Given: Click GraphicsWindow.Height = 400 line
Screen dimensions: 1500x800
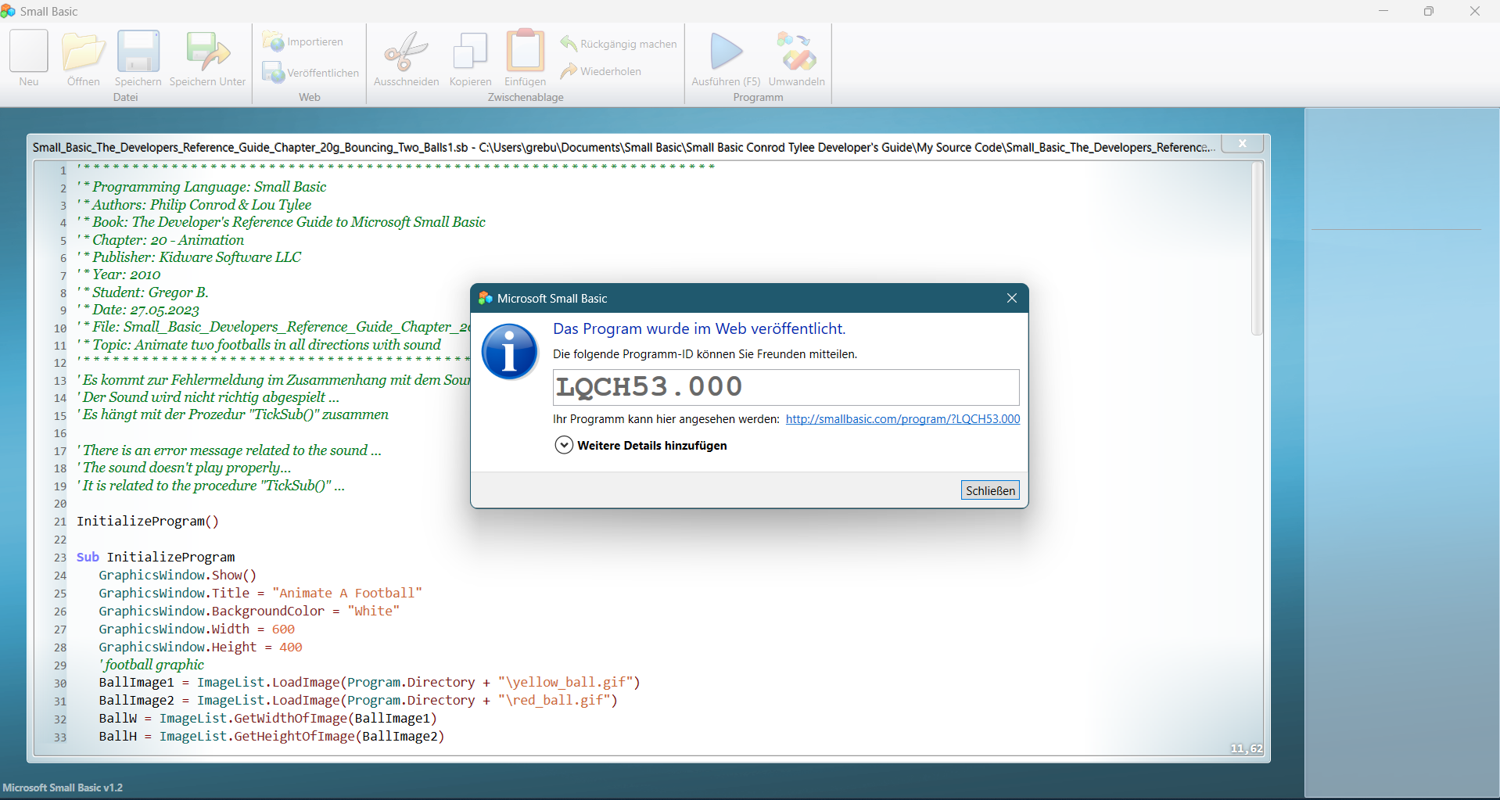Looking at the screenshot, I should point(200,647).
